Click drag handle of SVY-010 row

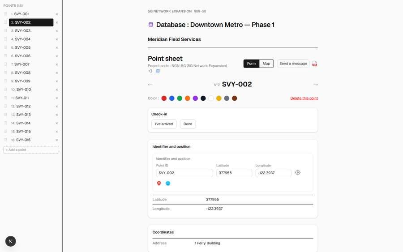tap(6, 90)
